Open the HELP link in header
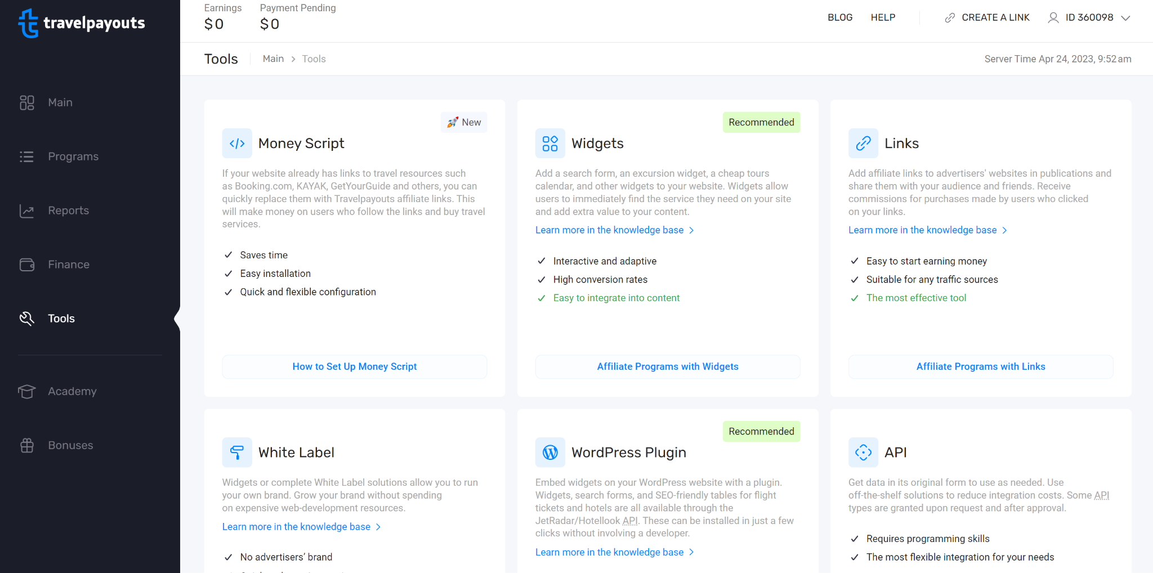This screenshot has height=573, width=1153. point(883,17)
